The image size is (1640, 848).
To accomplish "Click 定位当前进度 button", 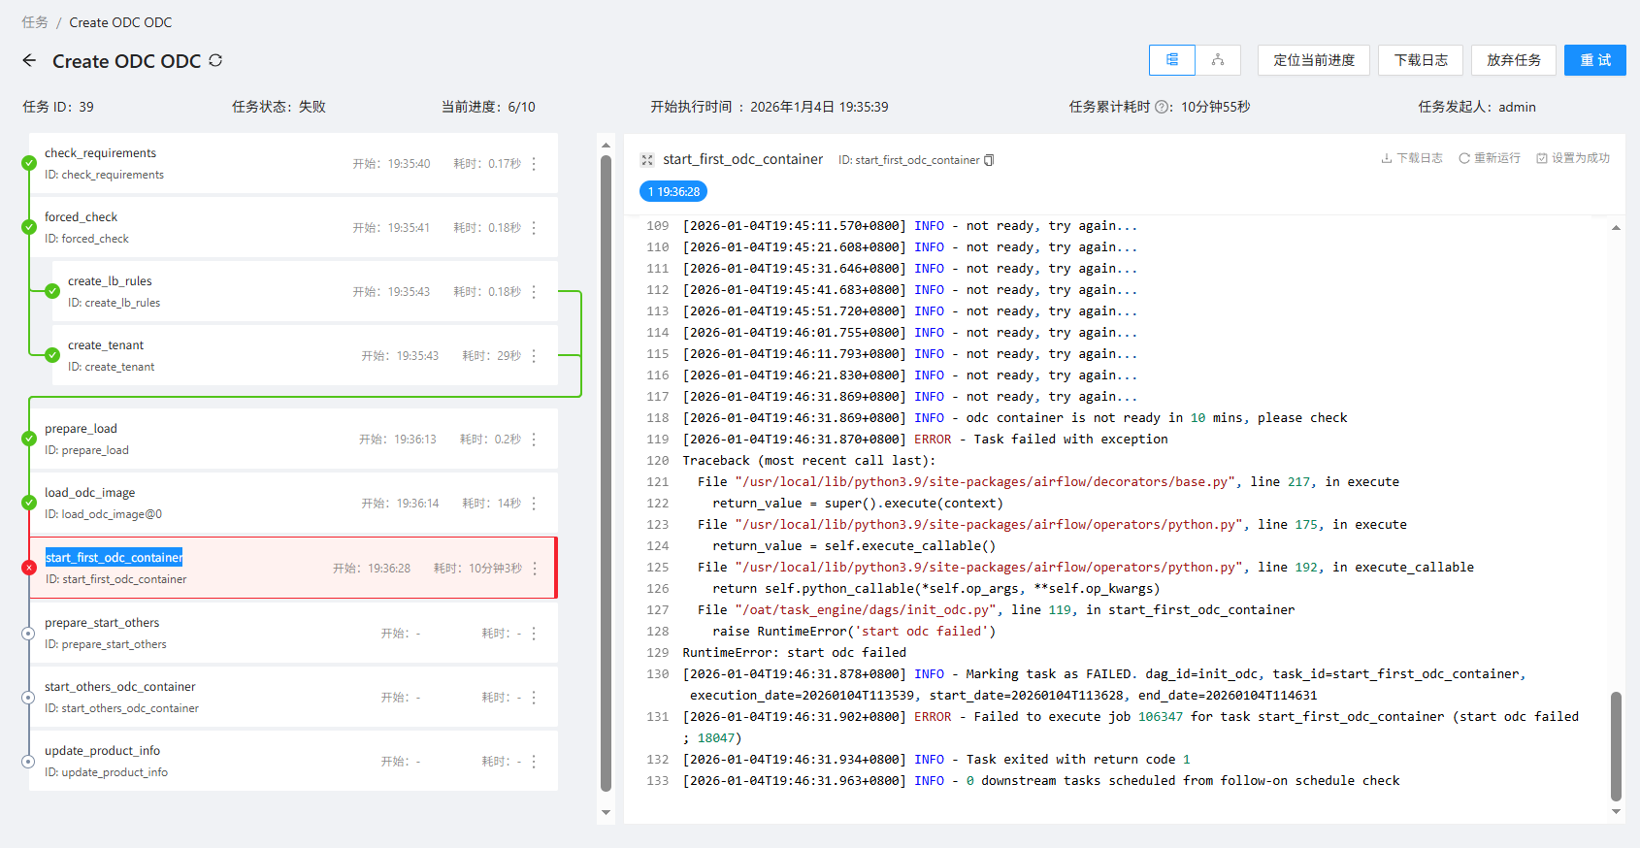I will [1313, 60].
